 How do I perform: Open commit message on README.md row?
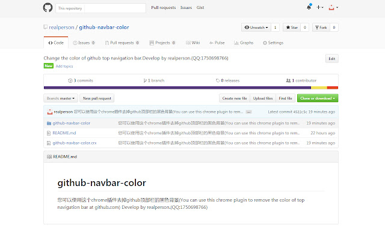(209, 133)
